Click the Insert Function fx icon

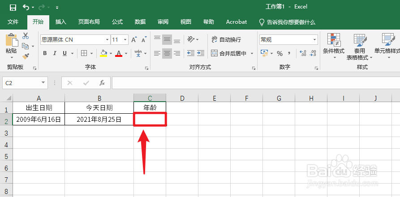pos(102,83)
